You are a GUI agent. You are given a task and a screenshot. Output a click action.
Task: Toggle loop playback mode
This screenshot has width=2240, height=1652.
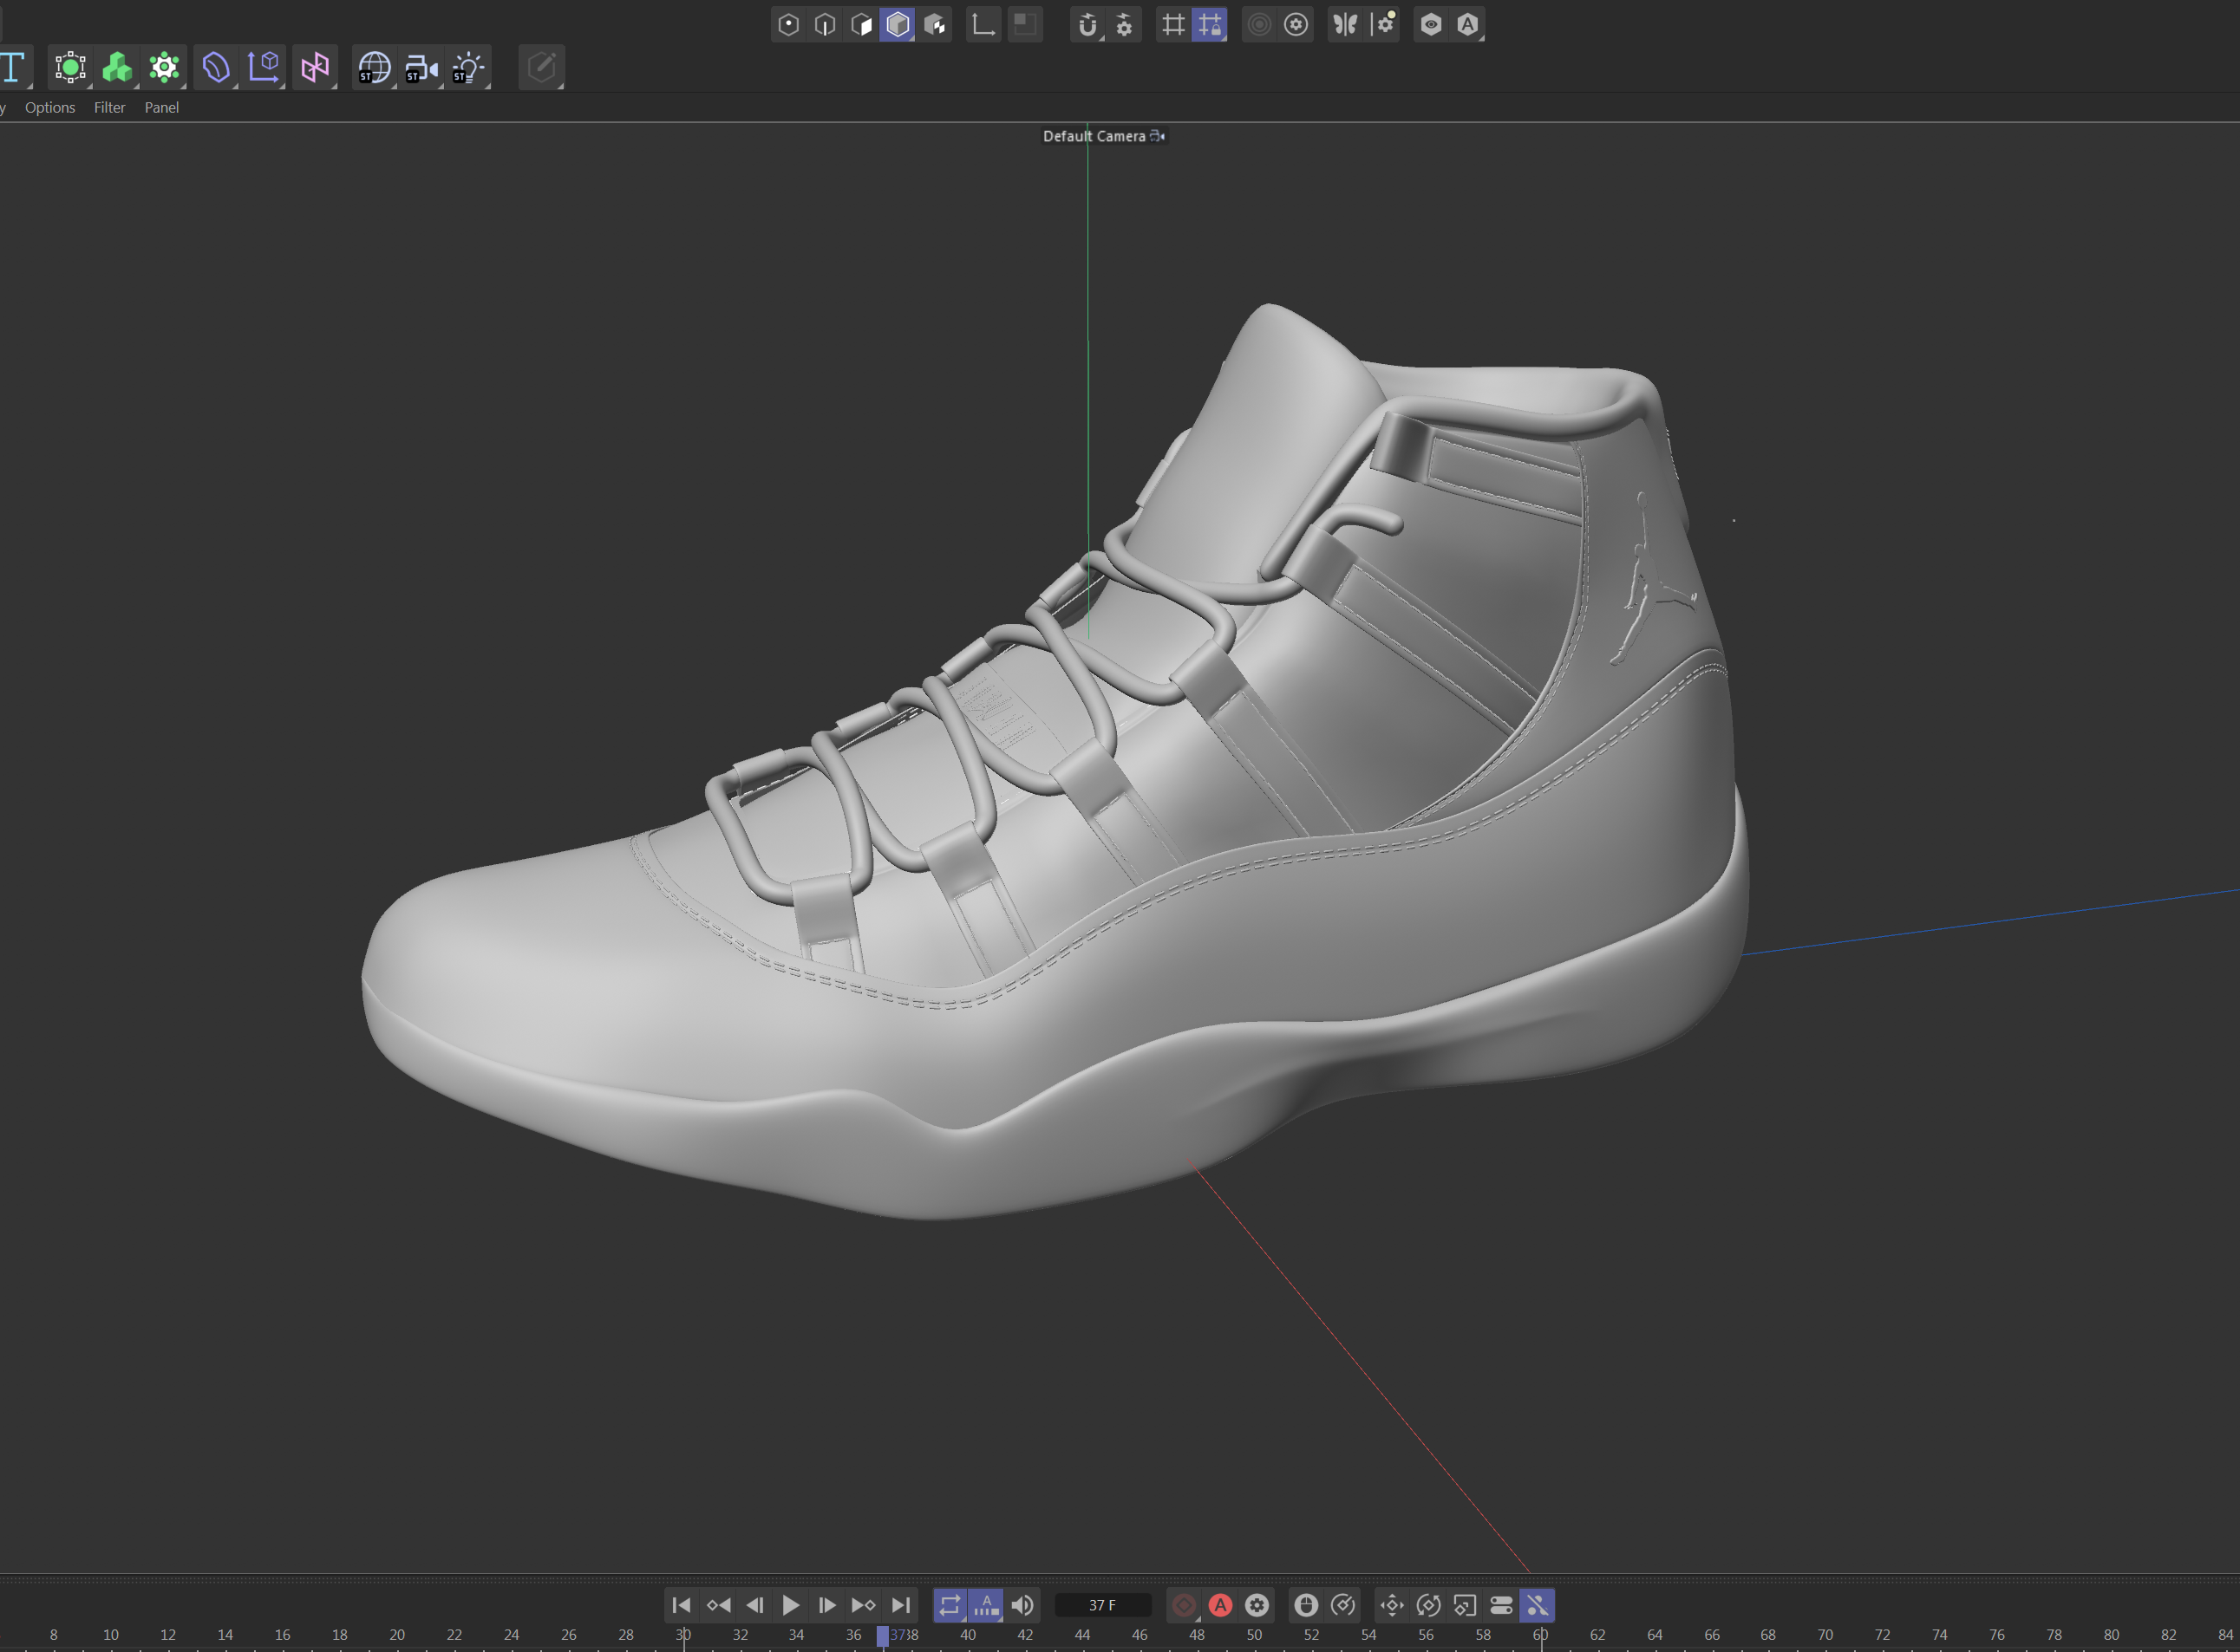point(950,1605)
